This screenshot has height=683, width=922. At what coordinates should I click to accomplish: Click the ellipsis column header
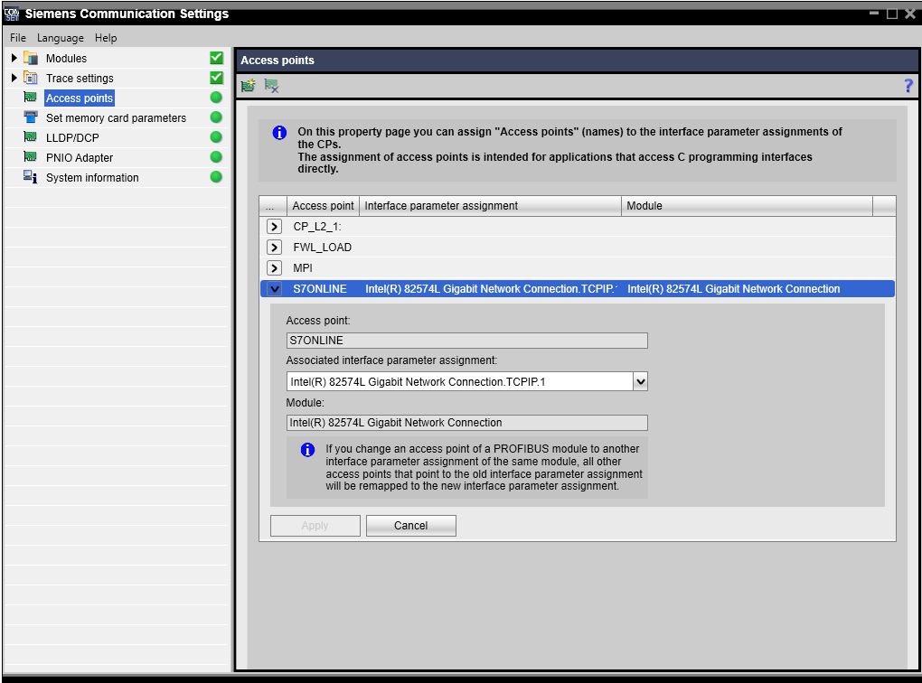(x=273, y=206)
